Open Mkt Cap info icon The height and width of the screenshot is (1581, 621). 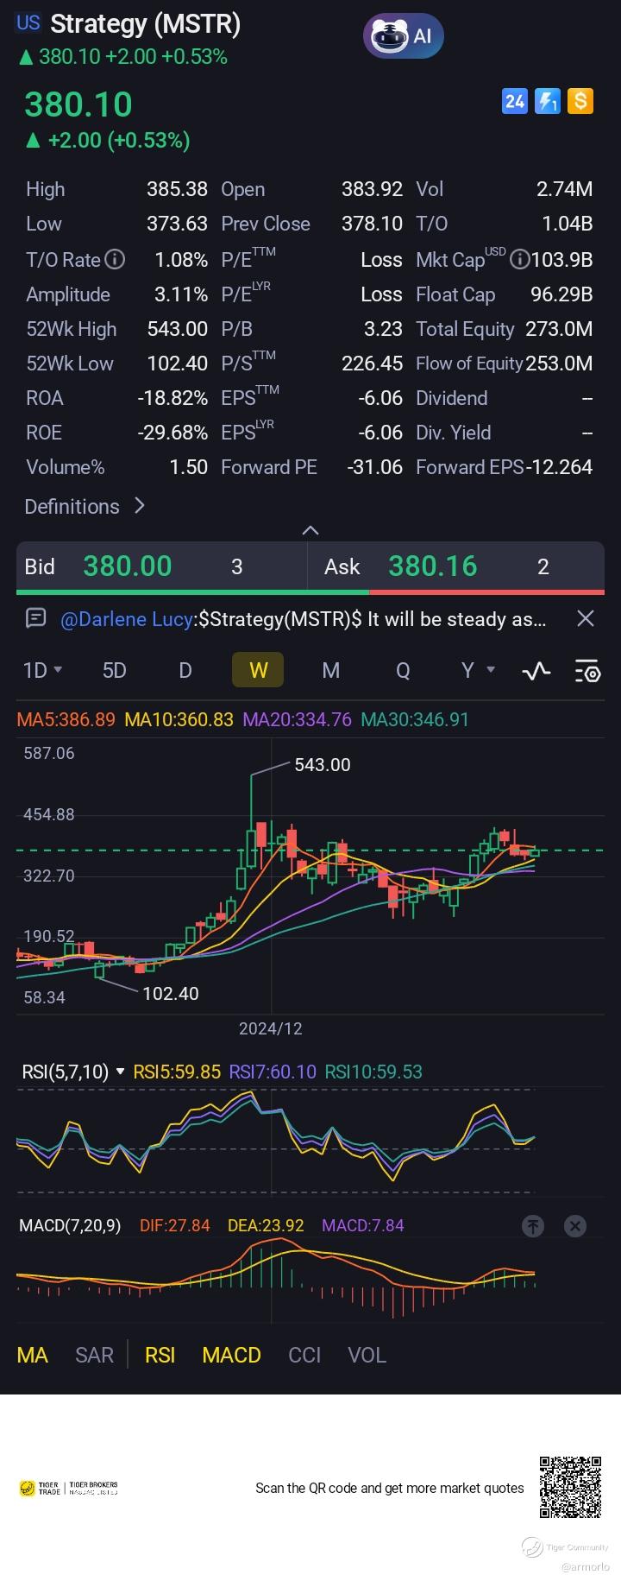[x=519, y=259]
